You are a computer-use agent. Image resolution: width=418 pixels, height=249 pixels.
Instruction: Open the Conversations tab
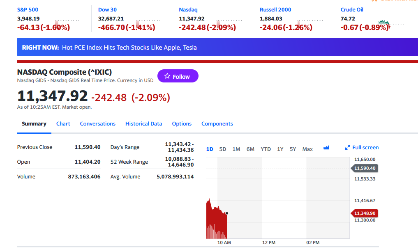pos(97,124)
